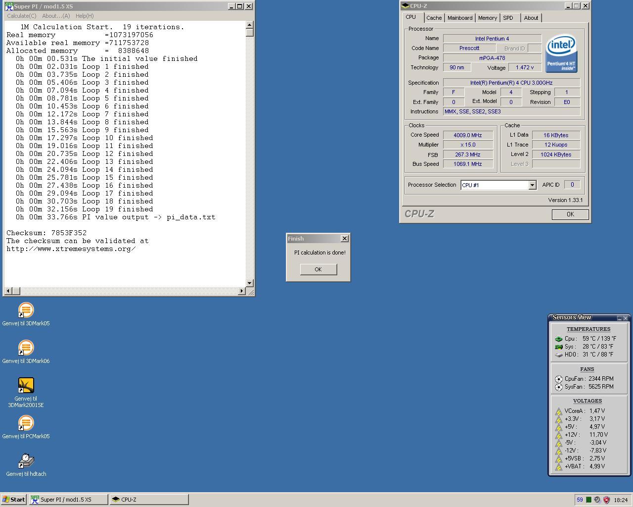Click Super PI vertical scrollbar up arrow
Image resolution: width=633 pixels, height=507 pixels.
[249, 25]
